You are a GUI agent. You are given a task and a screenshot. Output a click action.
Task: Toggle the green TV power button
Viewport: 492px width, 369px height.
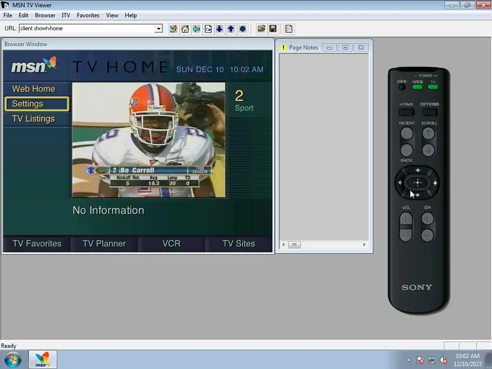tap(433, 87)
